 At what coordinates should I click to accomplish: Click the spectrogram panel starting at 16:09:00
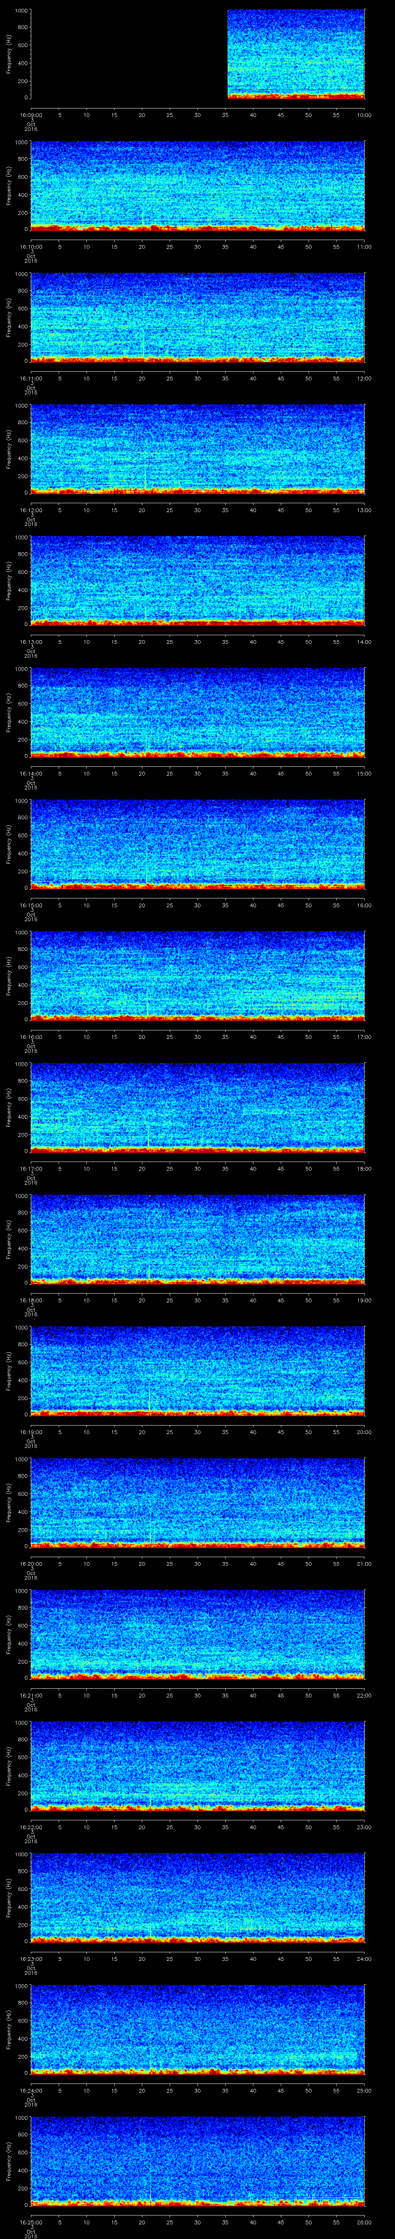tap(198, 54)
